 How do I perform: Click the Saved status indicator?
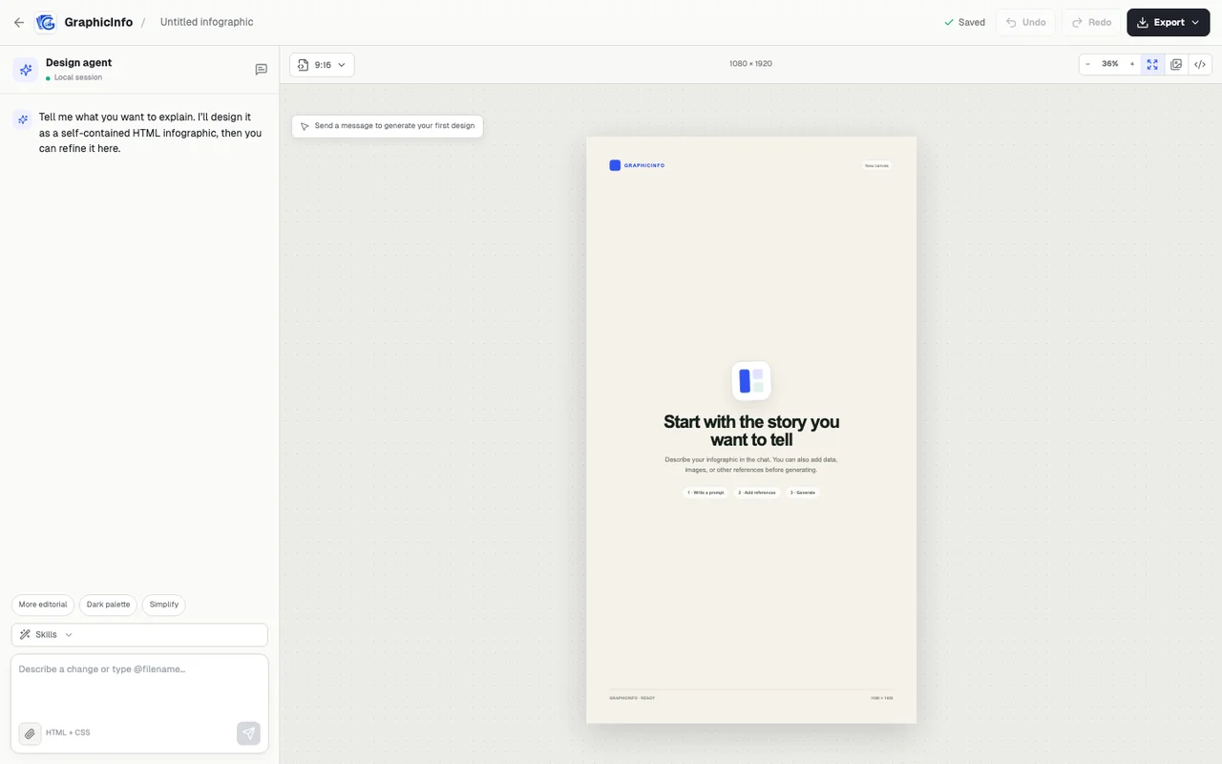click(x=964, y=22)
